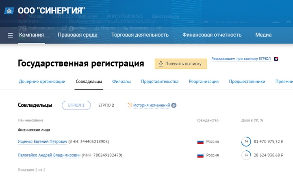Viewport: 293px width, 195px height.
Task: Click the 26 percent share circle
Action: (246, 155)
